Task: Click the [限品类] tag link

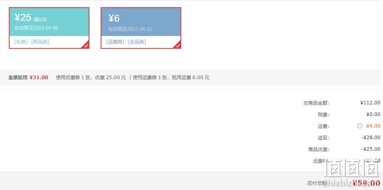Action: 40,42
